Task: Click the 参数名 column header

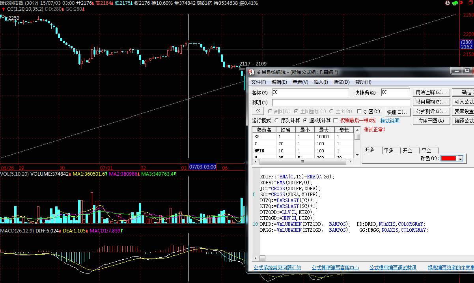Action: (x=264, y=130)
